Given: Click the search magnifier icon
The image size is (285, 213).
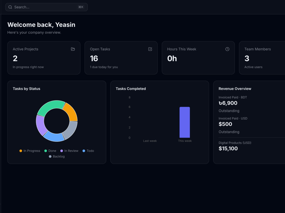Looking at the screenshot, I should click(10, 7).
